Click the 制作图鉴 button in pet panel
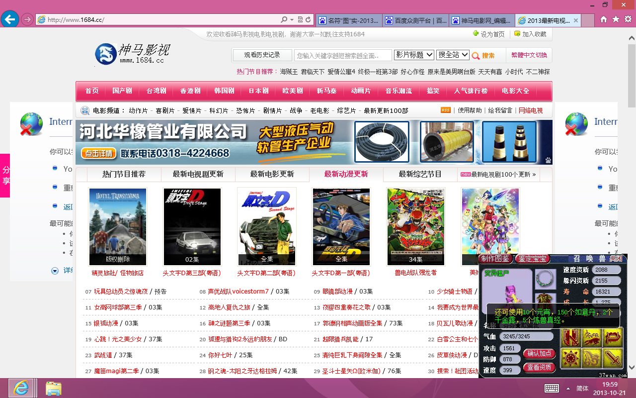 [x=495, y=259]
